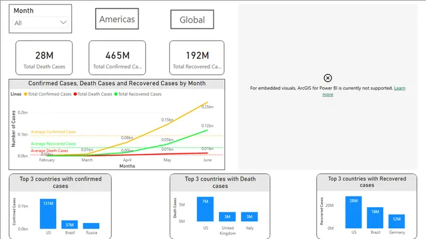The width and height of the screenshot is (426, 239).
Task: Select the Germany 12M recovered cases bar
Action: 397,221
